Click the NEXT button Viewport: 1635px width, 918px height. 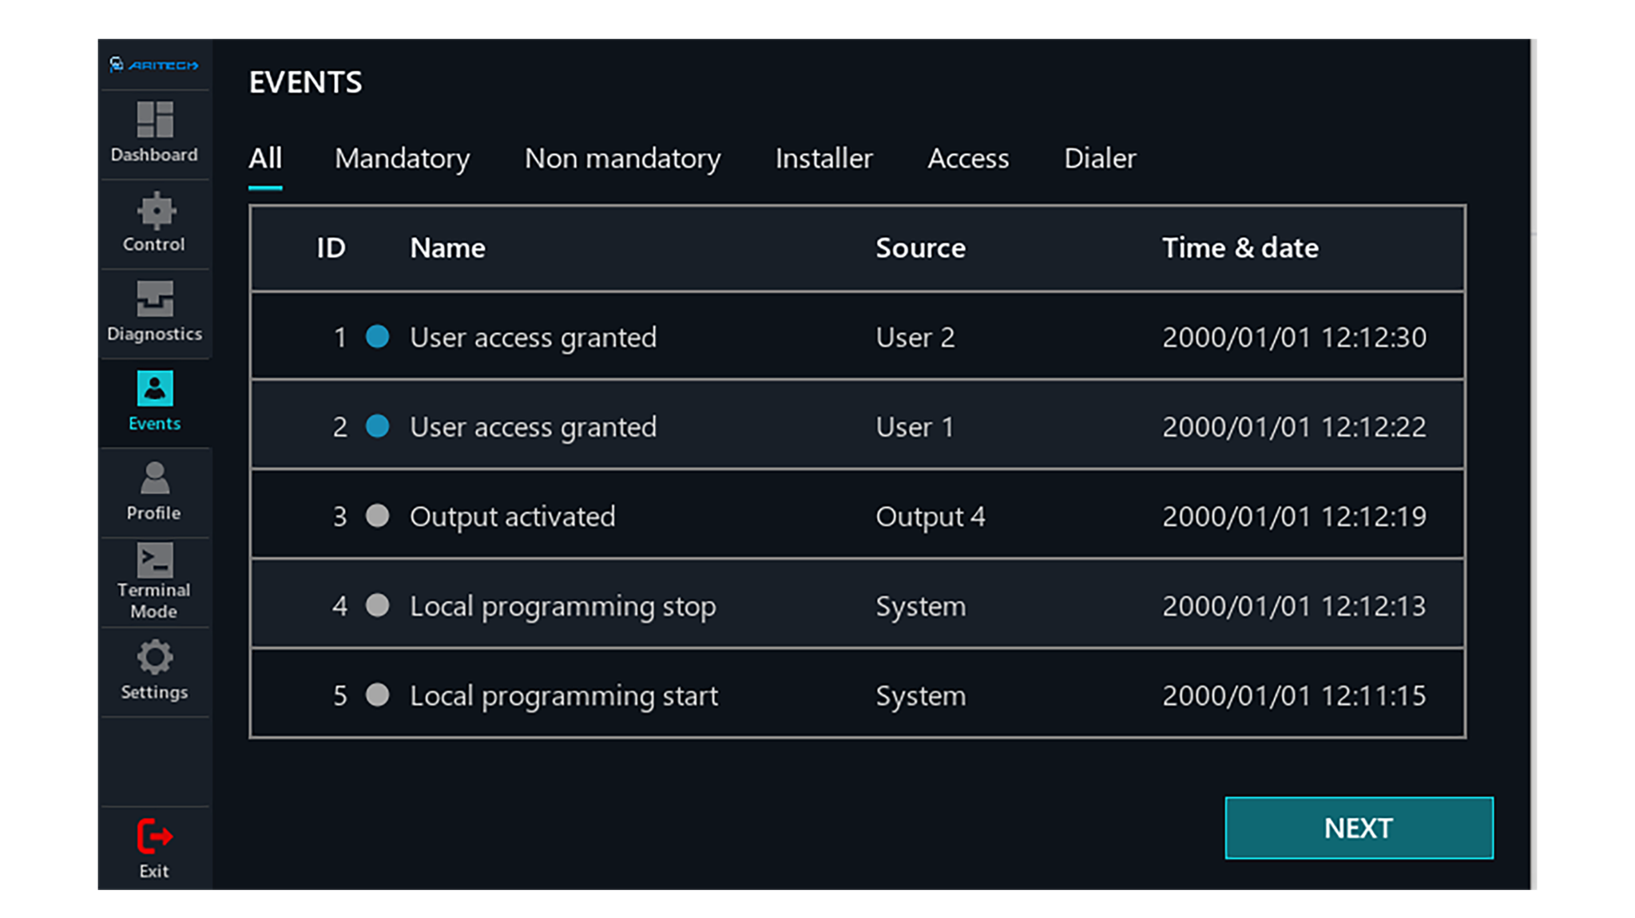click(1356, 828)
